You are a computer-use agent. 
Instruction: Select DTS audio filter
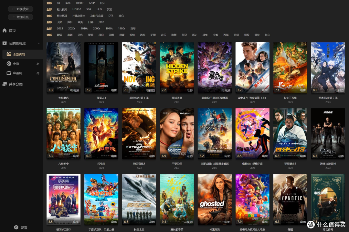(111, 16)
